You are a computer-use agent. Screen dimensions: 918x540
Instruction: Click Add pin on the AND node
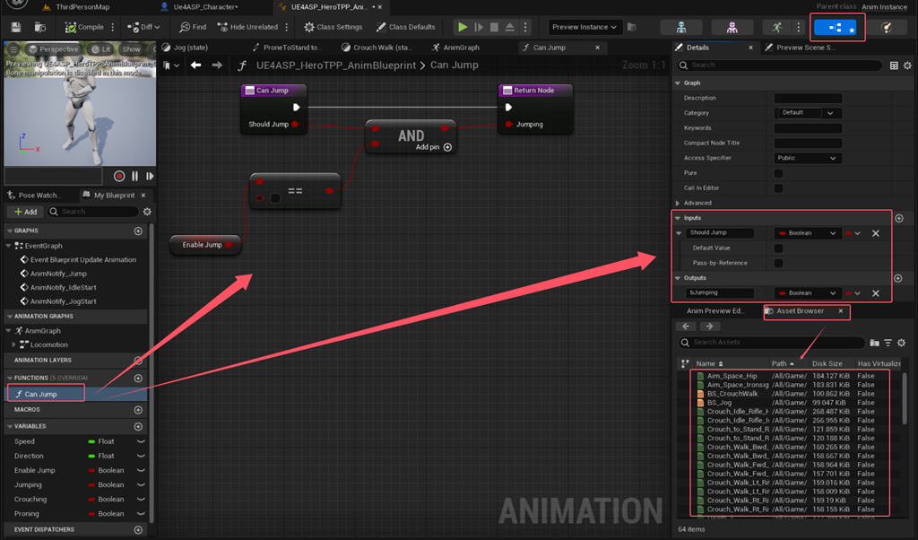434,147
